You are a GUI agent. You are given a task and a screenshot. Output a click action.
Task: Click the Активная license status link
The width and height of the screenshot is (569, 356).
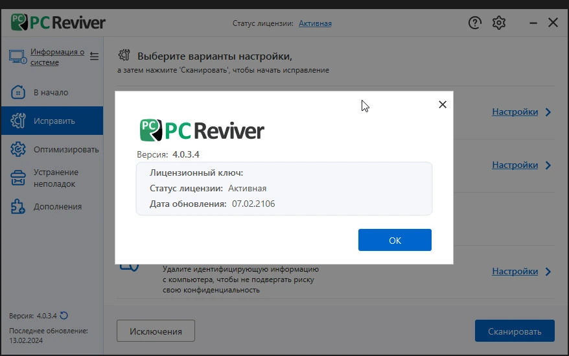click(315, 23)
